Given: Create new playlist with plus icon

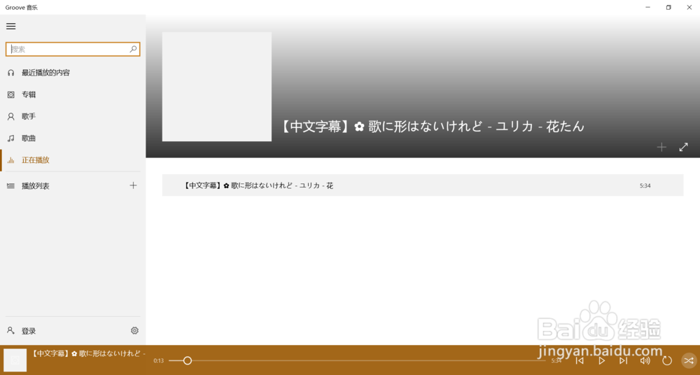Looking at the screenshot, I should pyautogui.click(x=133, y=185).
